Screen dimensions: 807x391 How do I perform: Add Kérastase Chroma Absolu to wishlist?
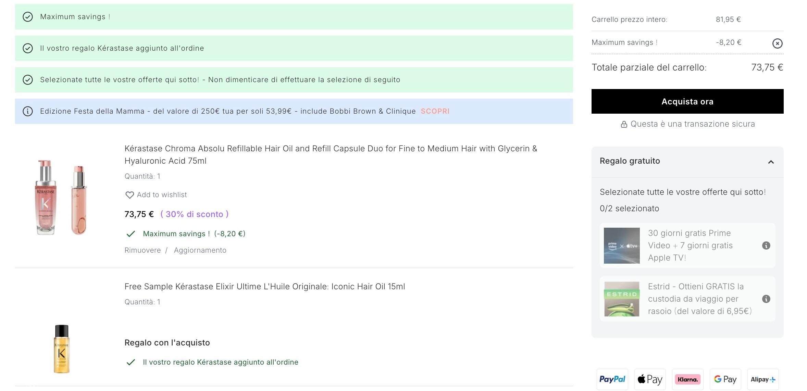pyautogui.click(x=156, y=195)
